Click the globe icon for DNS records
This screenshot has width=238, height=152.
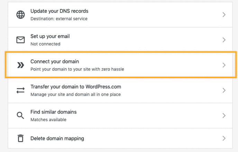point(20,15)
